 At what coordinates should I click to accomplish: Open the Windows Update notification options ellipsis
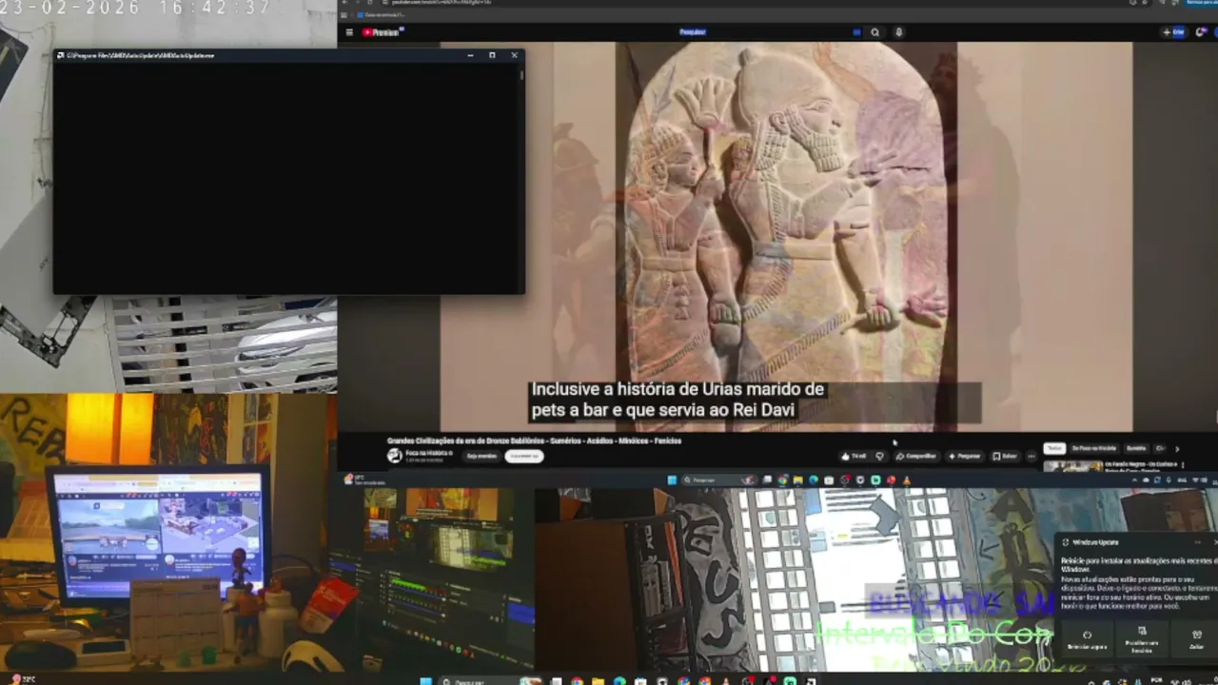(x=1197, y=542)
